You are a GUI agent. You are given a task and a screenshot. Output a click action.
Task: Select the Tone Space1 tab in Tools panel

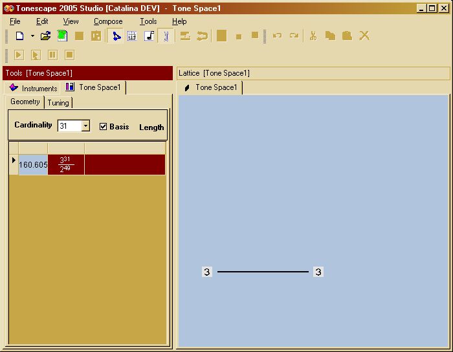[x=93, y=87]
